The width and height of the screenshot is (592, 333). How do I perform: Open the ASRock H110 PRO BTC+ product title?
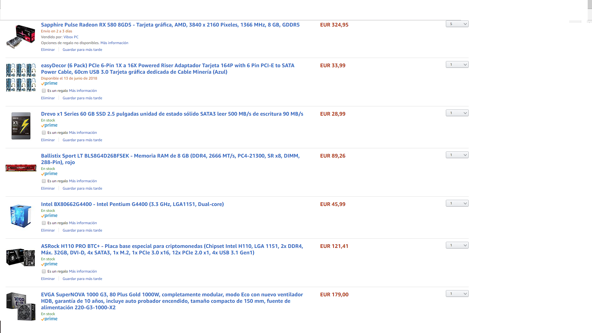[x=172, y=249]
